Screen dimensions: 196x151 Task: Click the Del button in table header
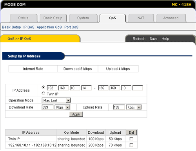[131, 133]
